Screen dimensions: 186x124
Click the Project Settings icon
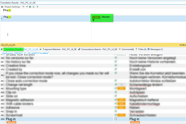tap(2, 7)
